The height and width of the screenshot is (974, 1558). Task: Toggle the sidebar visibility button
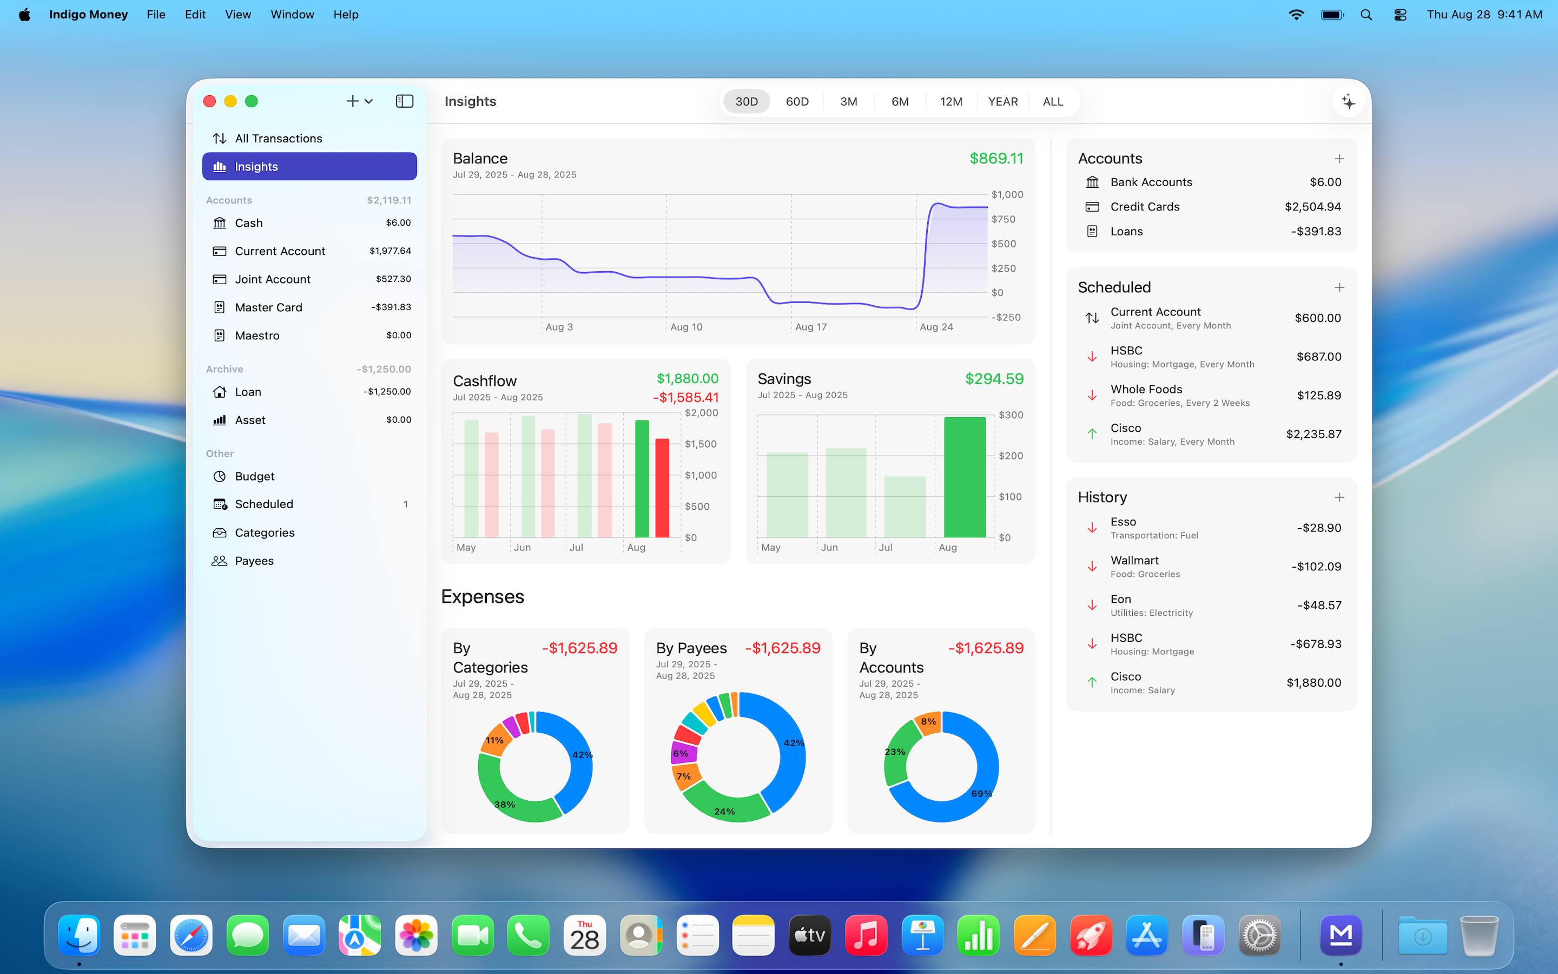point(404,101)
